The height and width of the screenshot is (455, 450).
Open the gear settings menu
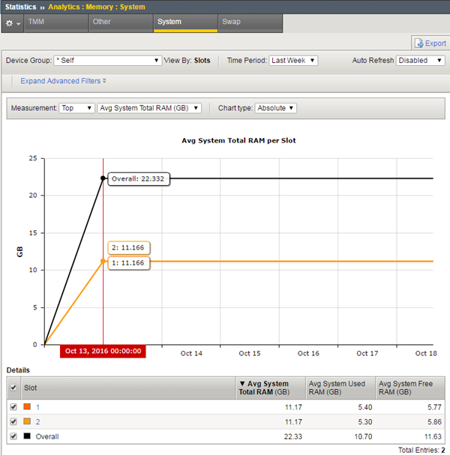click(x=11, y=23)
